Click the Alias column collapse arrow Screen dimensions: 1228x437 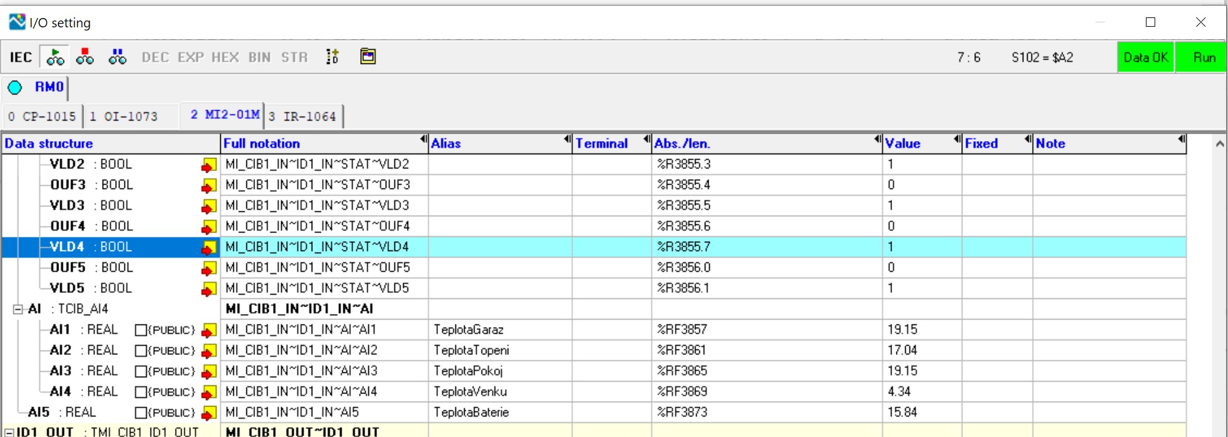pyautogui.click(x=567, y=139)
